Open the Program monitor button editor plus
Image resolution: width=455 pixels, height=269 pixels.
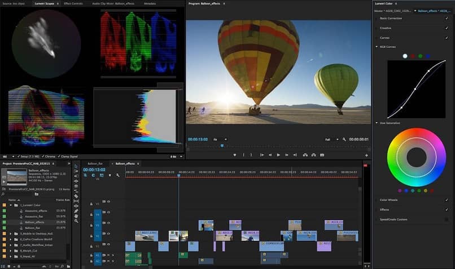point(366,155)
